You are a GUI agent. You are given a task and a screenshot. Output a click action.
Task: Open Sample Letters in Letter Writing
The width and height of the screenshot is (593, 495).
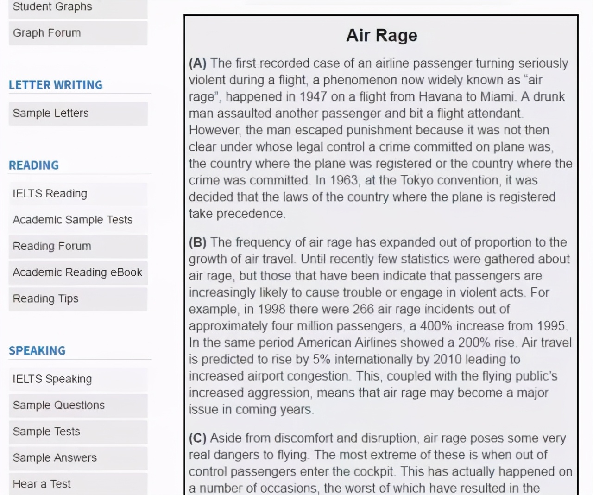coord(78,113)
